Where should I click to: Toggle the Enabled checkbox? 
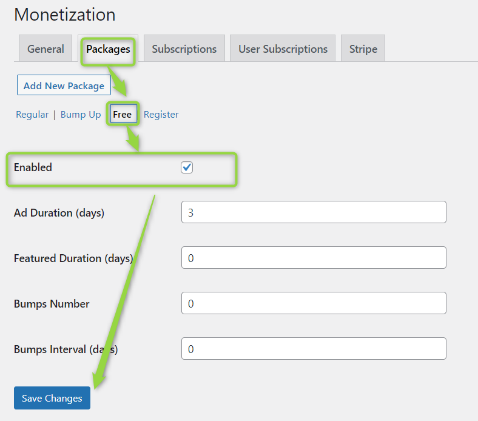point(187,167)
